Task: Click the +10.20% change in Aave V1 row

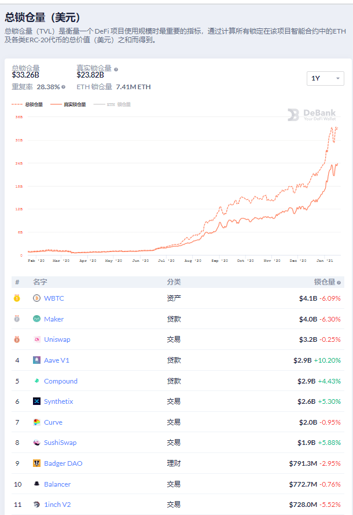Action: click(x=327, y=360)
